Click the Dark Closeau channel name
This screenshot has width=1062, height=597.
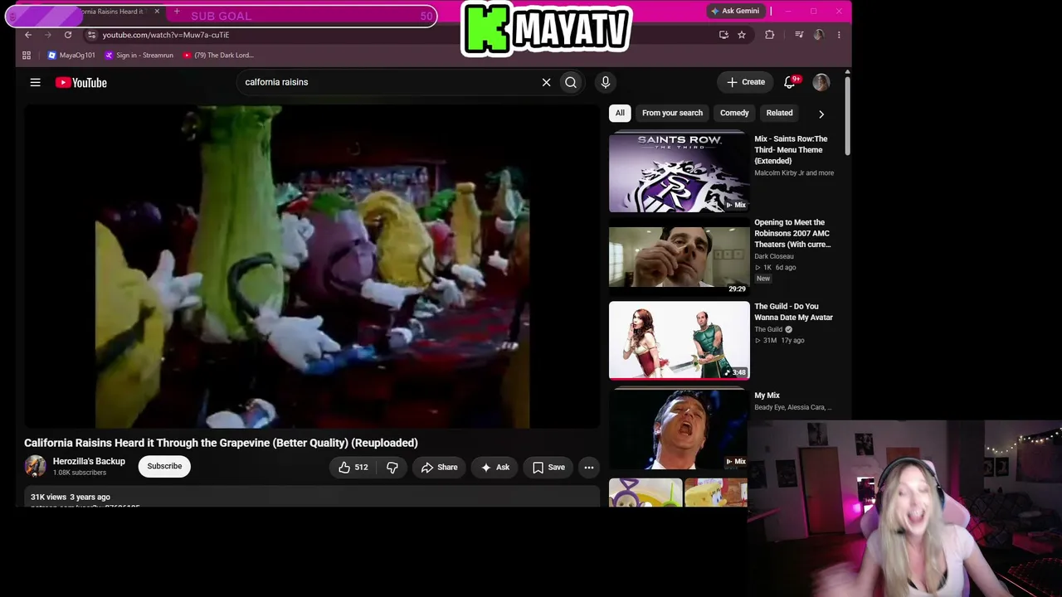coord(774,256)
